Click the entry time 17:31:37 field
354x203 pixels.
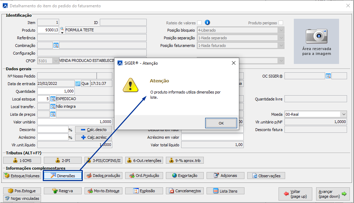click(x=101, y=83)
